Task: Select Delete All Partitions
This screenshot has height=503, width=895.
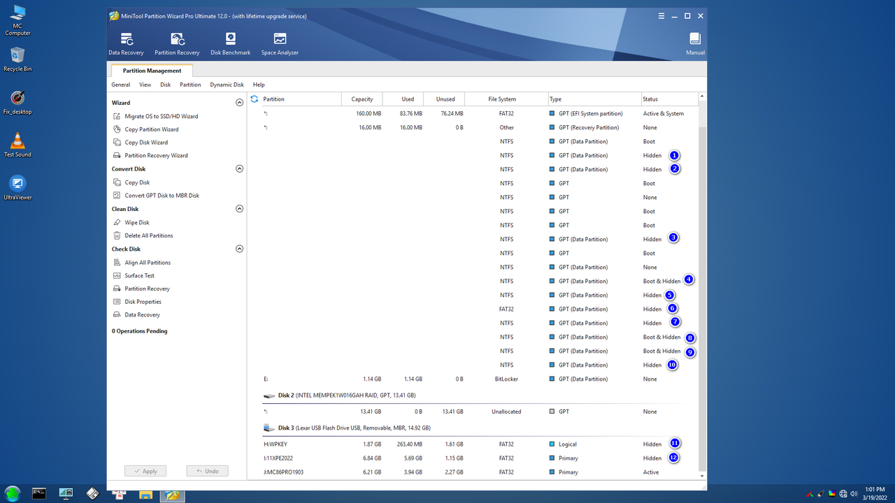Action: pos(143,235)
